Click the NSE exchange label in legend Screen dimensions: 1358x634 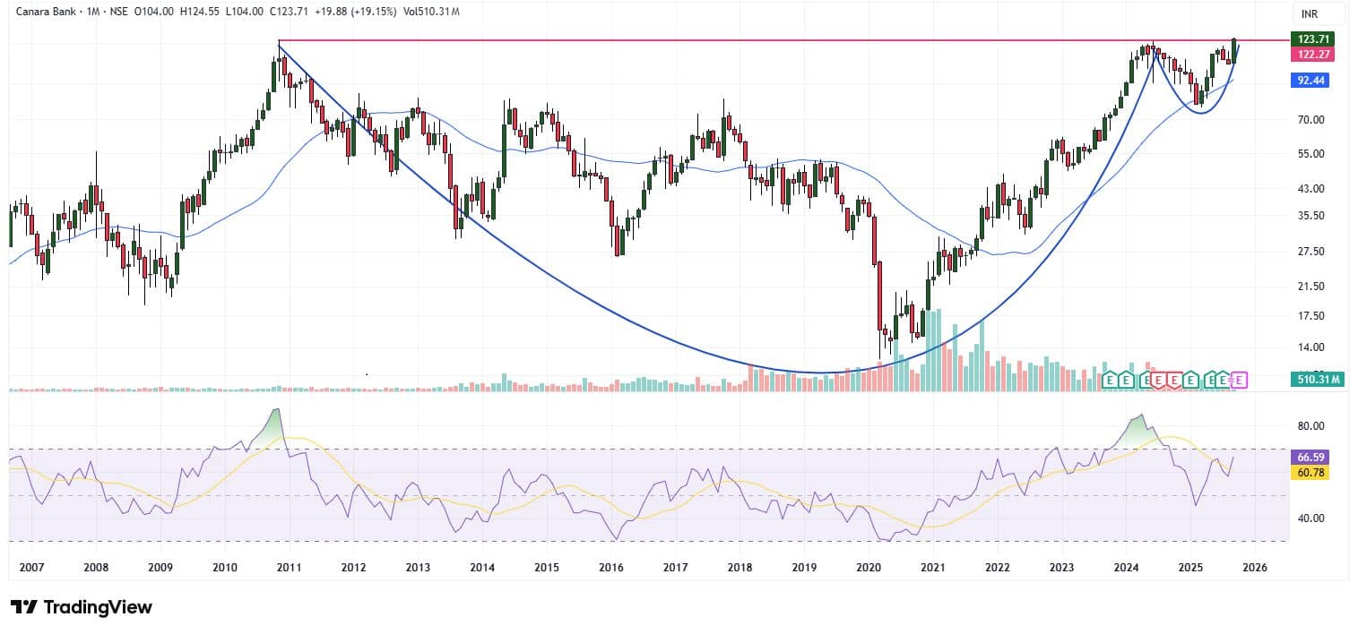pyautogui.click(x=117, y=13)
